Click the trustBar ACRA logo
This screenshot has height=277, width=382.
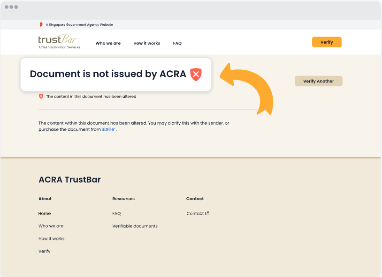click(59, 41)
